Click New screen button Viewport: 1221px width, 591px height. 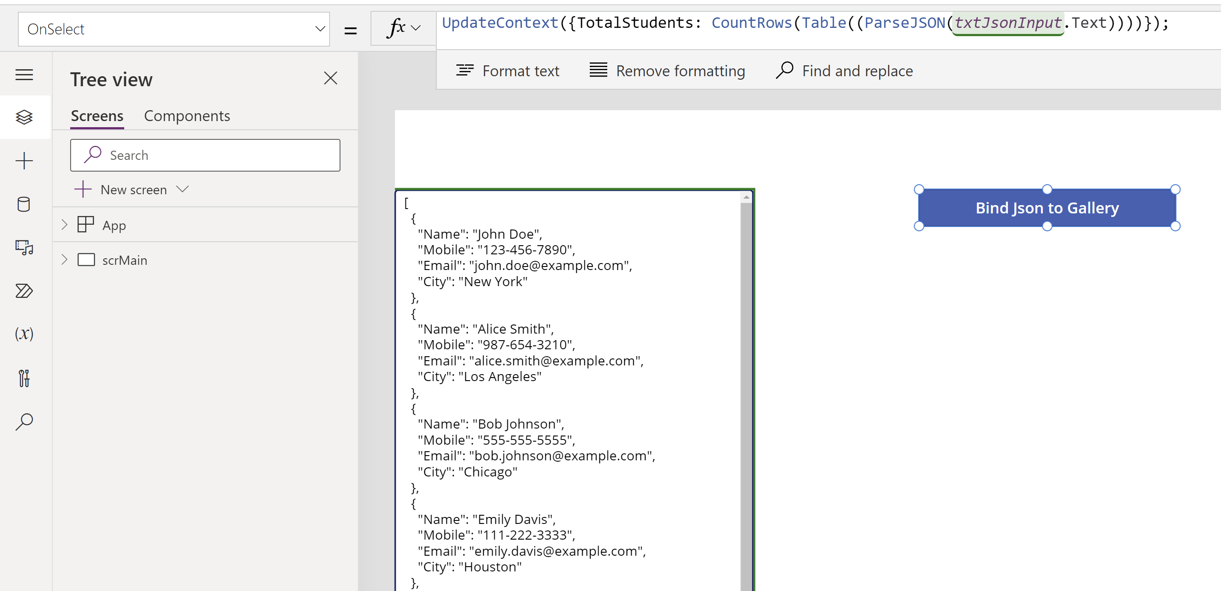pos(120,189)
